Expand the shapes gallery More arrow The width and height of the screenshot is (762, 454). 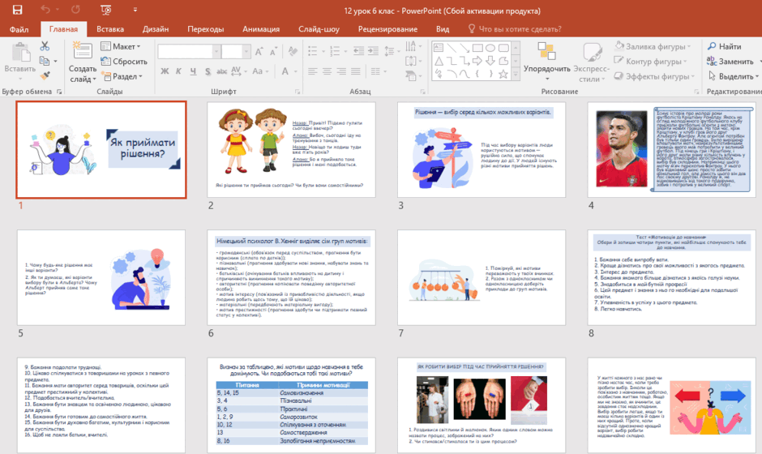point(516,75)
